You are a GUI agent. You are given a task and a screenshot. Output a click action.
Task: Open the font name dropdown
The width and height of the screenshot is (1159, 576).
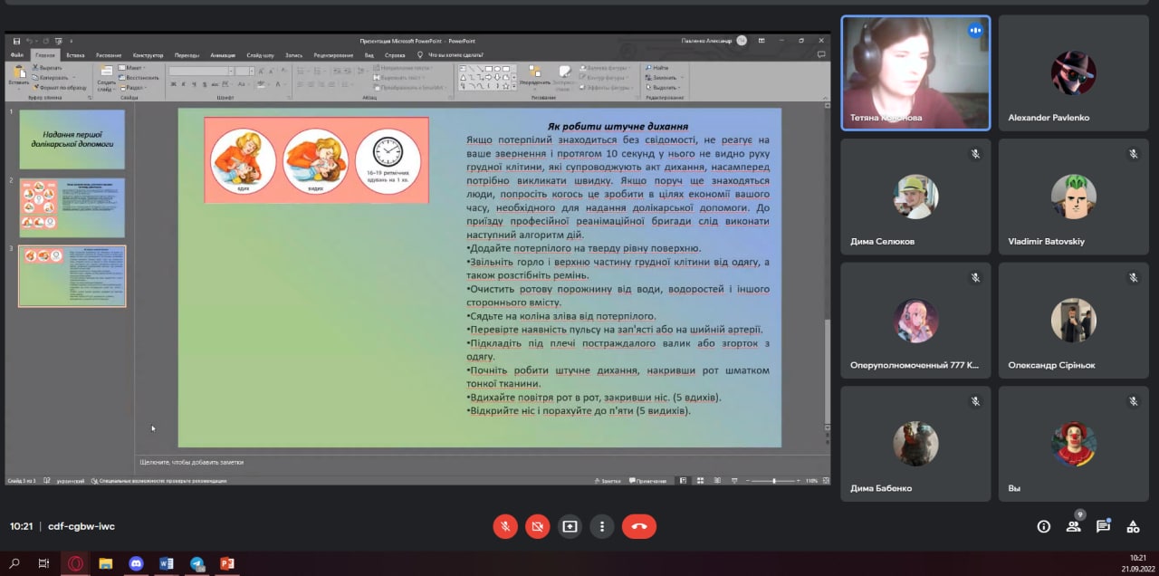coord(230,71)
